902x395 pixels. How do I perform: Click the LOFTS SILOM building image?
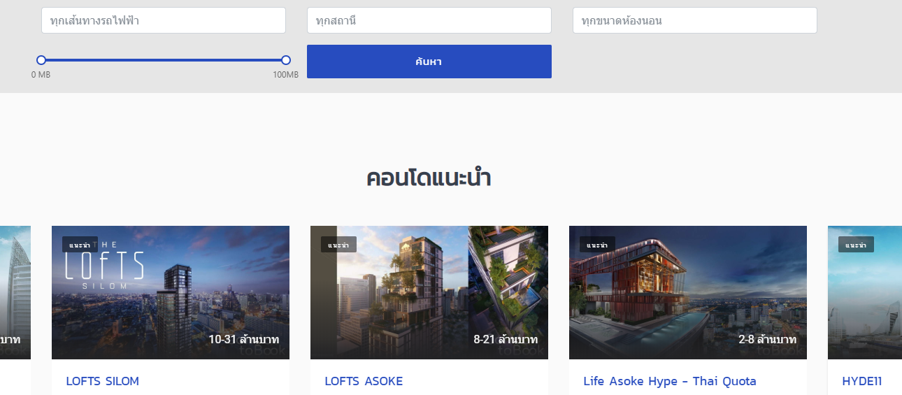point(171,292)
